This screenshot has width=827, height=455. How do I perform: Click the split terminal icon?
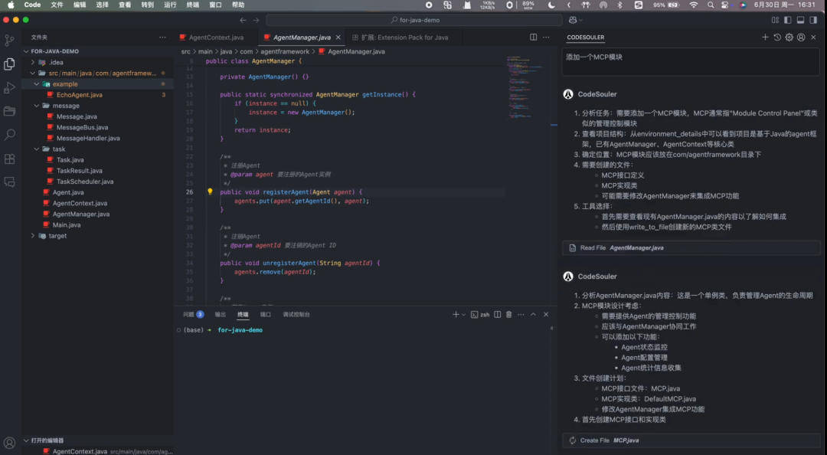[x=497, y=314]
